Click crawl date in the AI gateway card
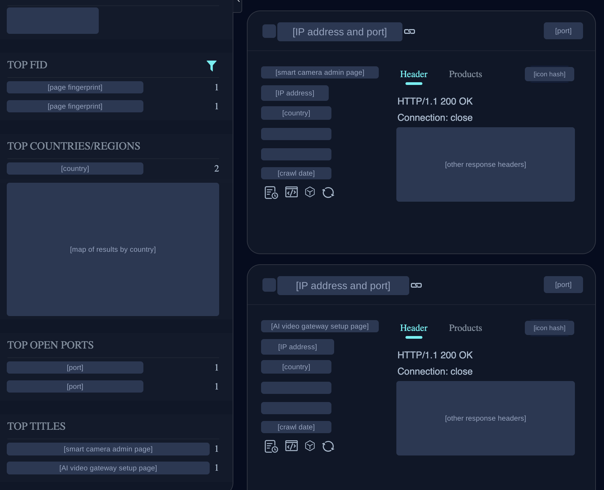604x490 pixels. (x=296, y=427)
